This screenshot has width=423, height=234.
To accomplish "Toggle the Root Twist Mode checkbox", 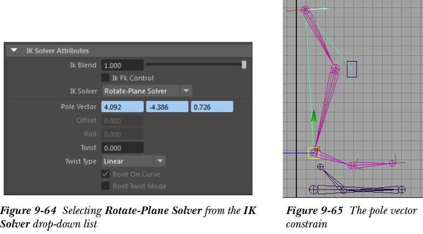I will click(x=106, y=186).
